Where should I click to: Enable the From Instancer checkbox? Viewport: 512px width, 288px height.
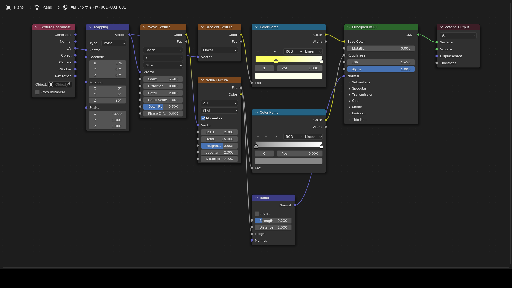pos(38,92)
